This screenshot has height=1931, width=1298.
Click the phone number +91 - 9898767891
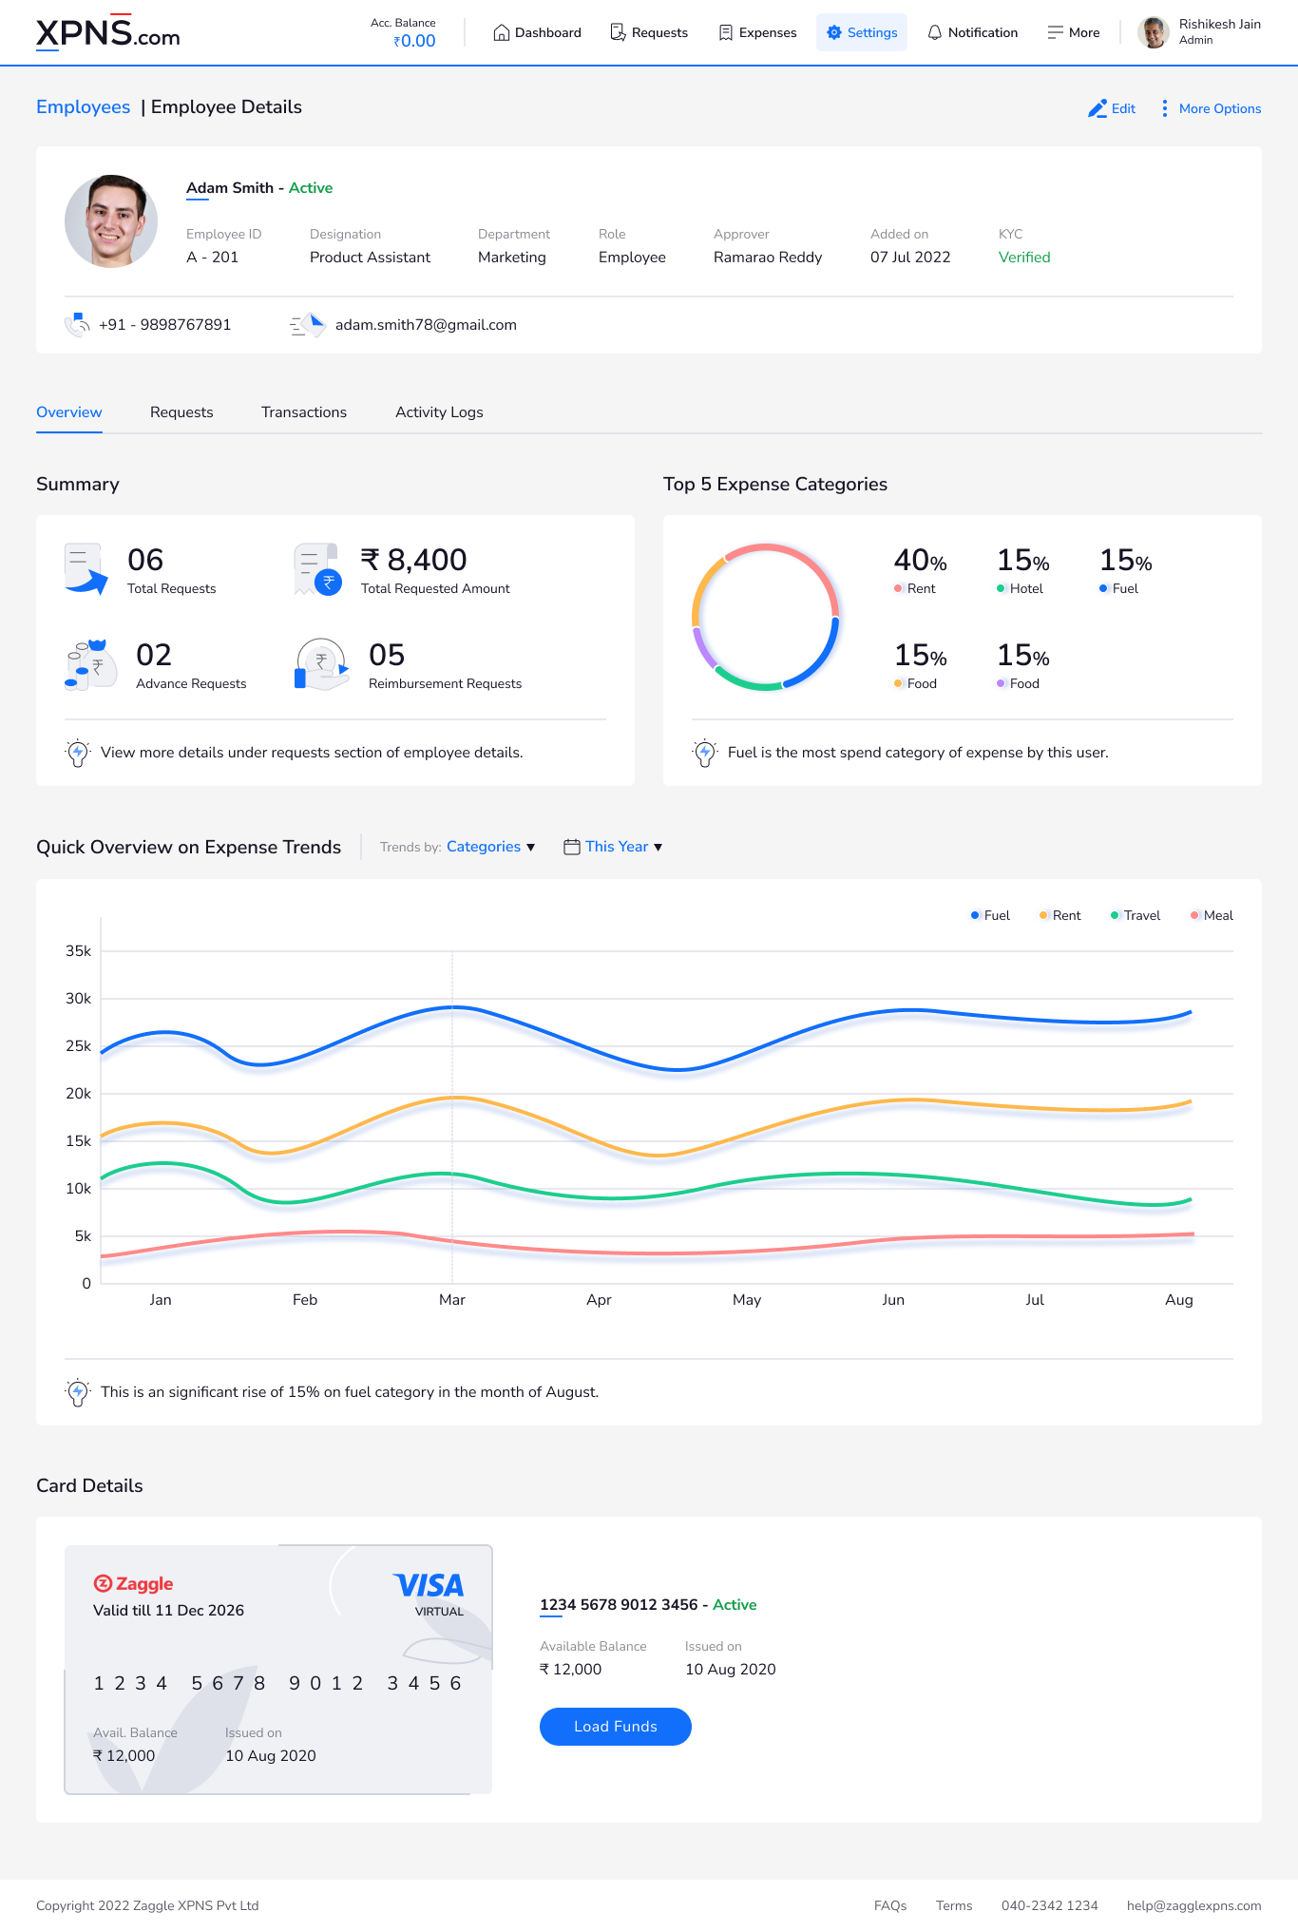pos(165,325)
